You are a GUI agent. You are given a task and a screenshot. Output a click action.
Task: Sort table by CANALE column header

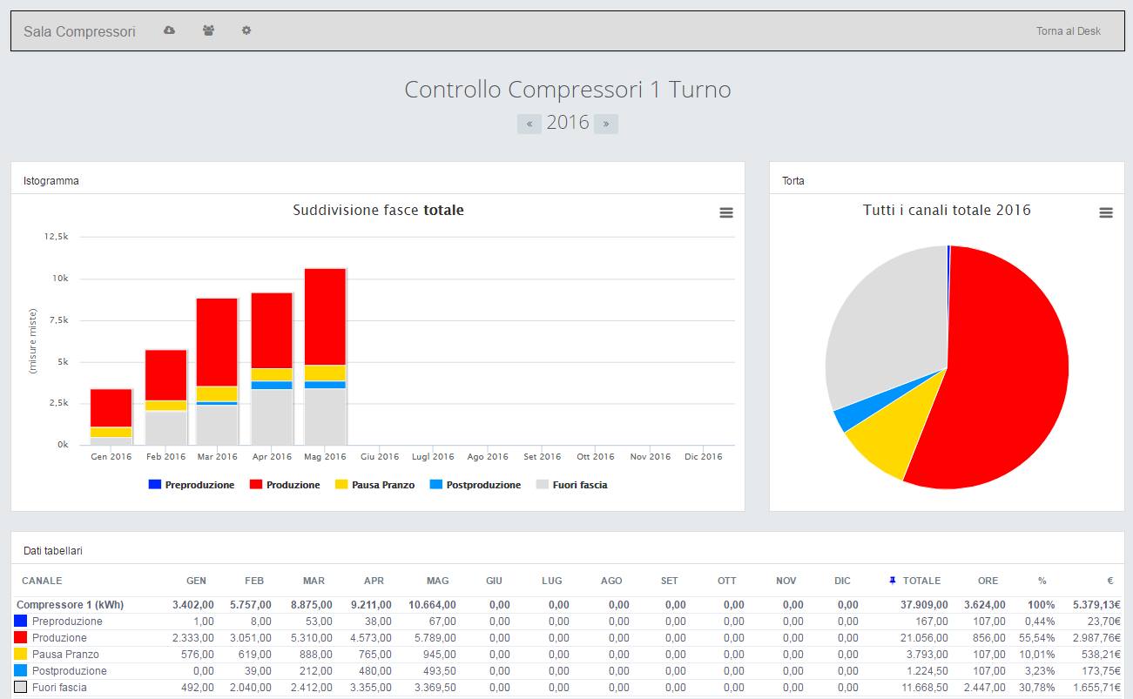tap(42, 581)
